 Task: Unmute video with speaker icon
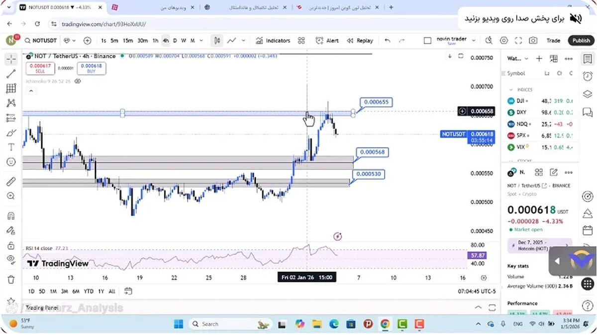pos(576,18)
